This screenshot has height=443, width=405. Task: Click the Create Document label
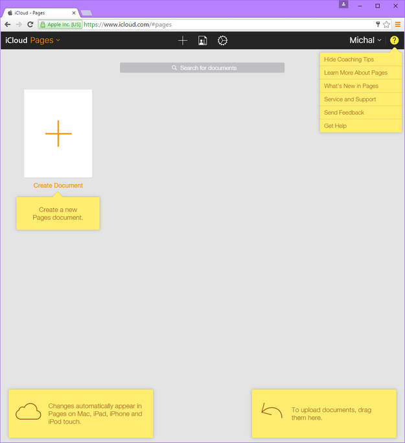(58, 186)
